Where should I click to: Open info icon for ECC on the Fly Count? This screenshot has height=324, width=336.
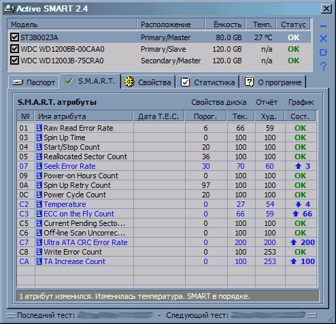(39, 214)
